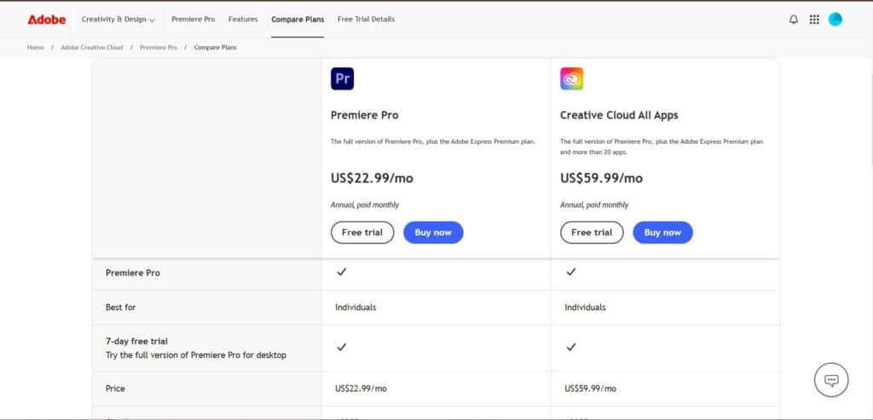873x420 pixels.
Task: Click the Compare Plans breadcrumb
Action: tap(215, 48)
